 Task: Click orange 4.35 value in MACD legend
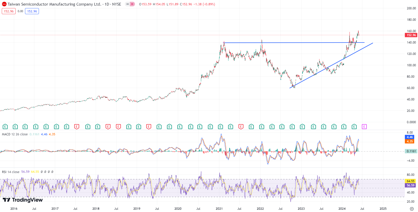pos(52,134)
